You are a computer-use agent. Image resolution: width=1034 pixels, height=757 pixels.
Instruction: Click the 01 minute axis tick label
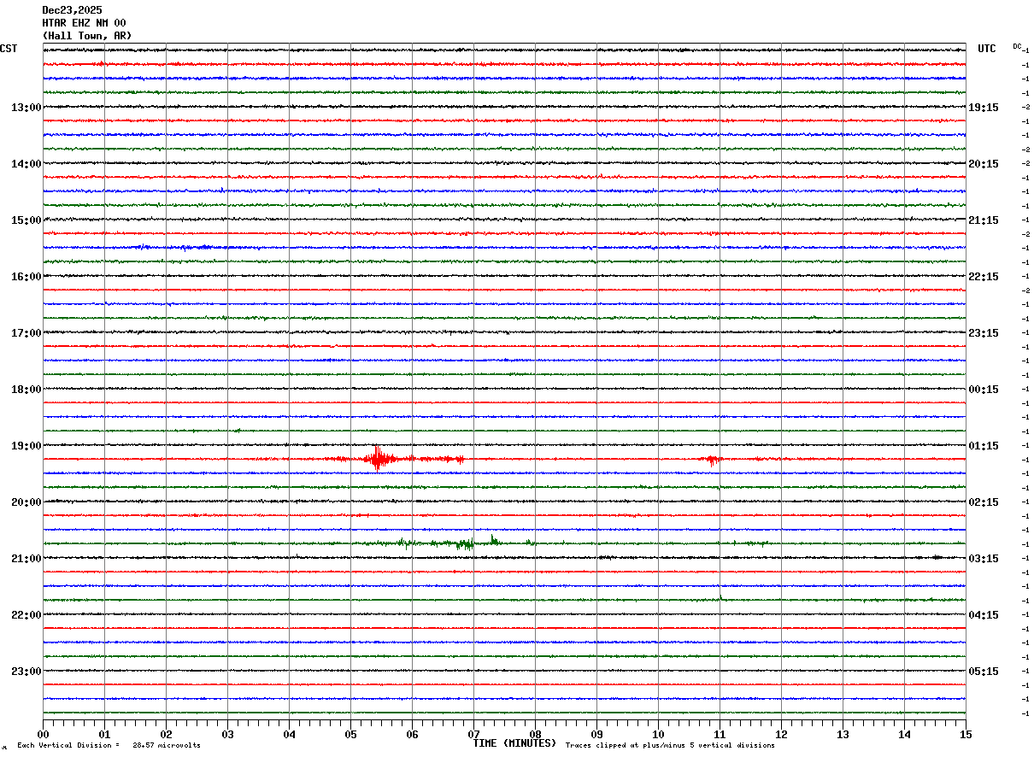point(104,734)
